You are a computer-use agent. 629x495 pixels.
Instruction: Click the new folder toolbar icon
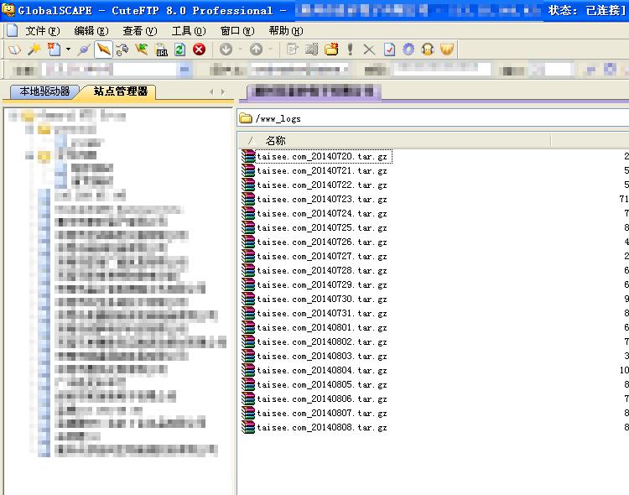(331, 49)
